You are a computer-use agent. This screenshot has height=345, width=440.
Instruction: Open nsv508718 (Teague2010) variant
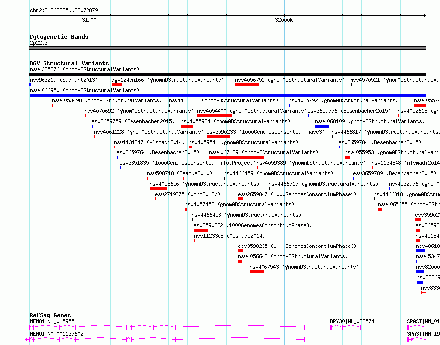(x=179, y=173)
